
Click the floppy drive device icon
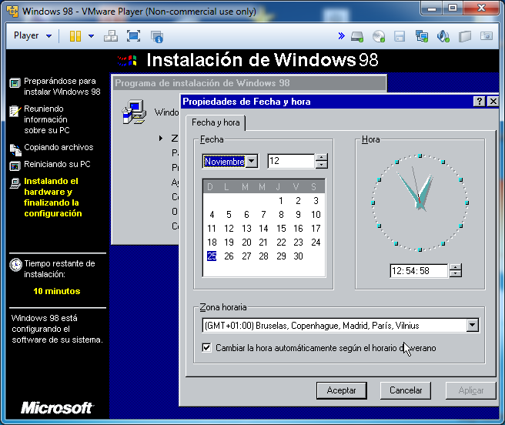(x=400, y=36)
